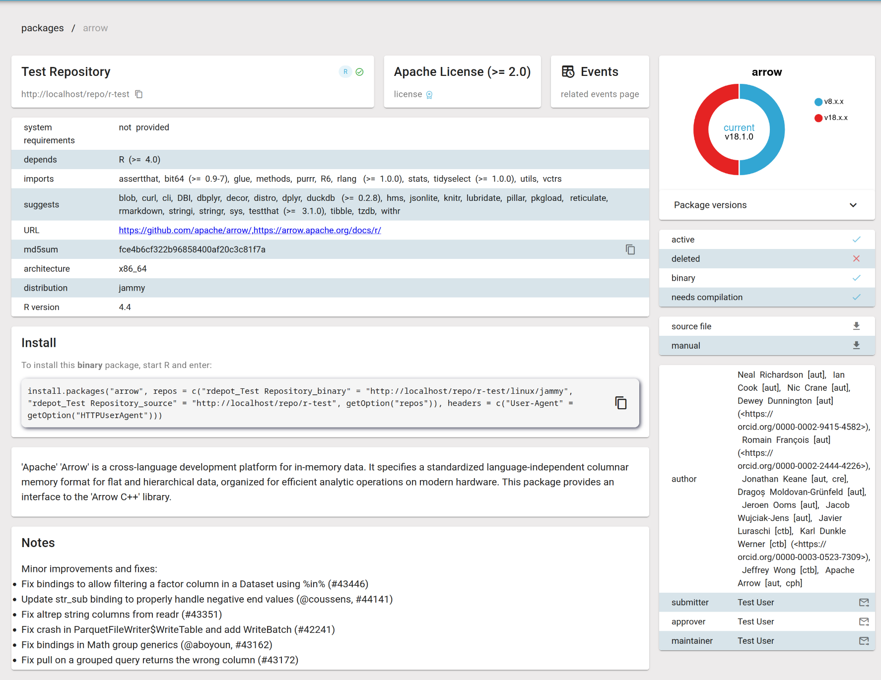This screenshot has width=881, height=680.
Task: Expand the Package versions panel
Action: pos(766,205)
